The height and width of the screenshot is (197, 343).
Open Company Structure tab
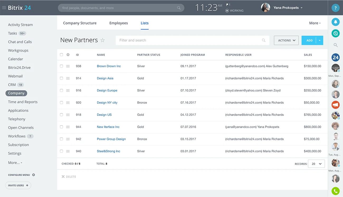pyautogui.click(x=80, y=23)
